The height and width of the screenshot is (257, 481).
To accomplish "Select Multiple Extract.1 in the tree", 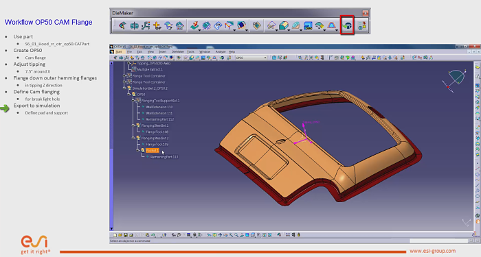I will pyautogui.click(x=150, y=69).
